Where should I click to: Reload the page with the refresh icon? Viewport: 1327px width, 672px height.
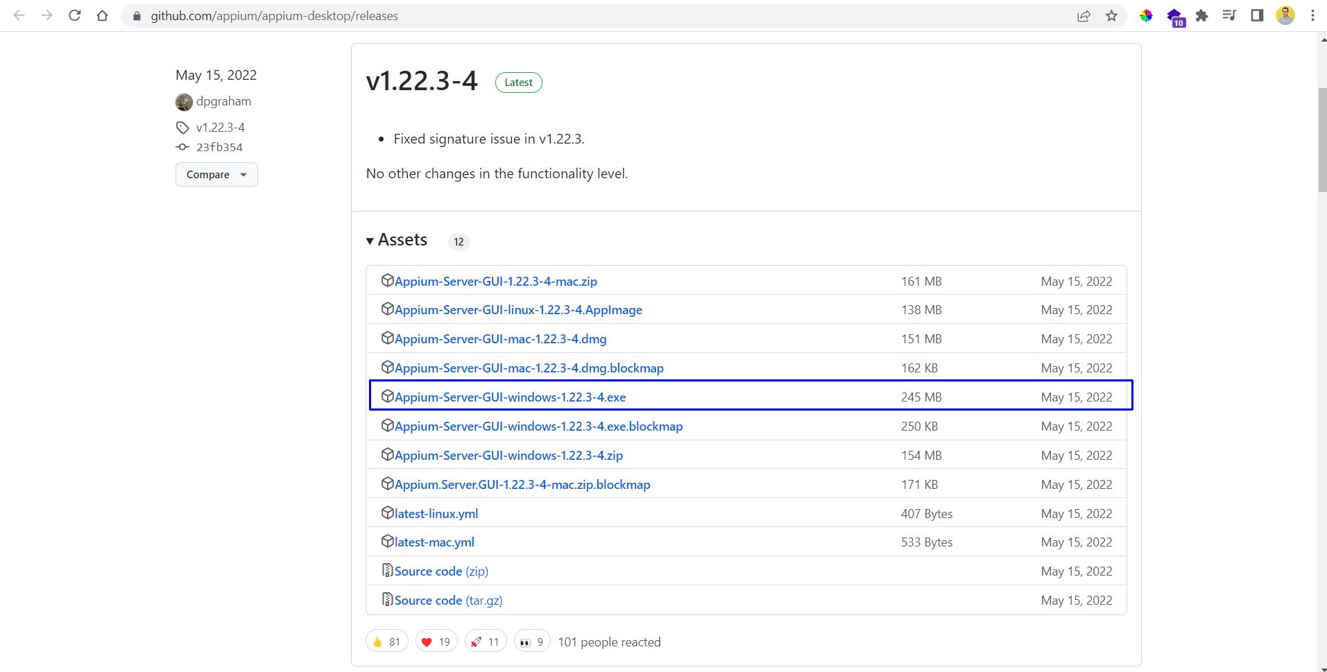(x=75, y=15)
